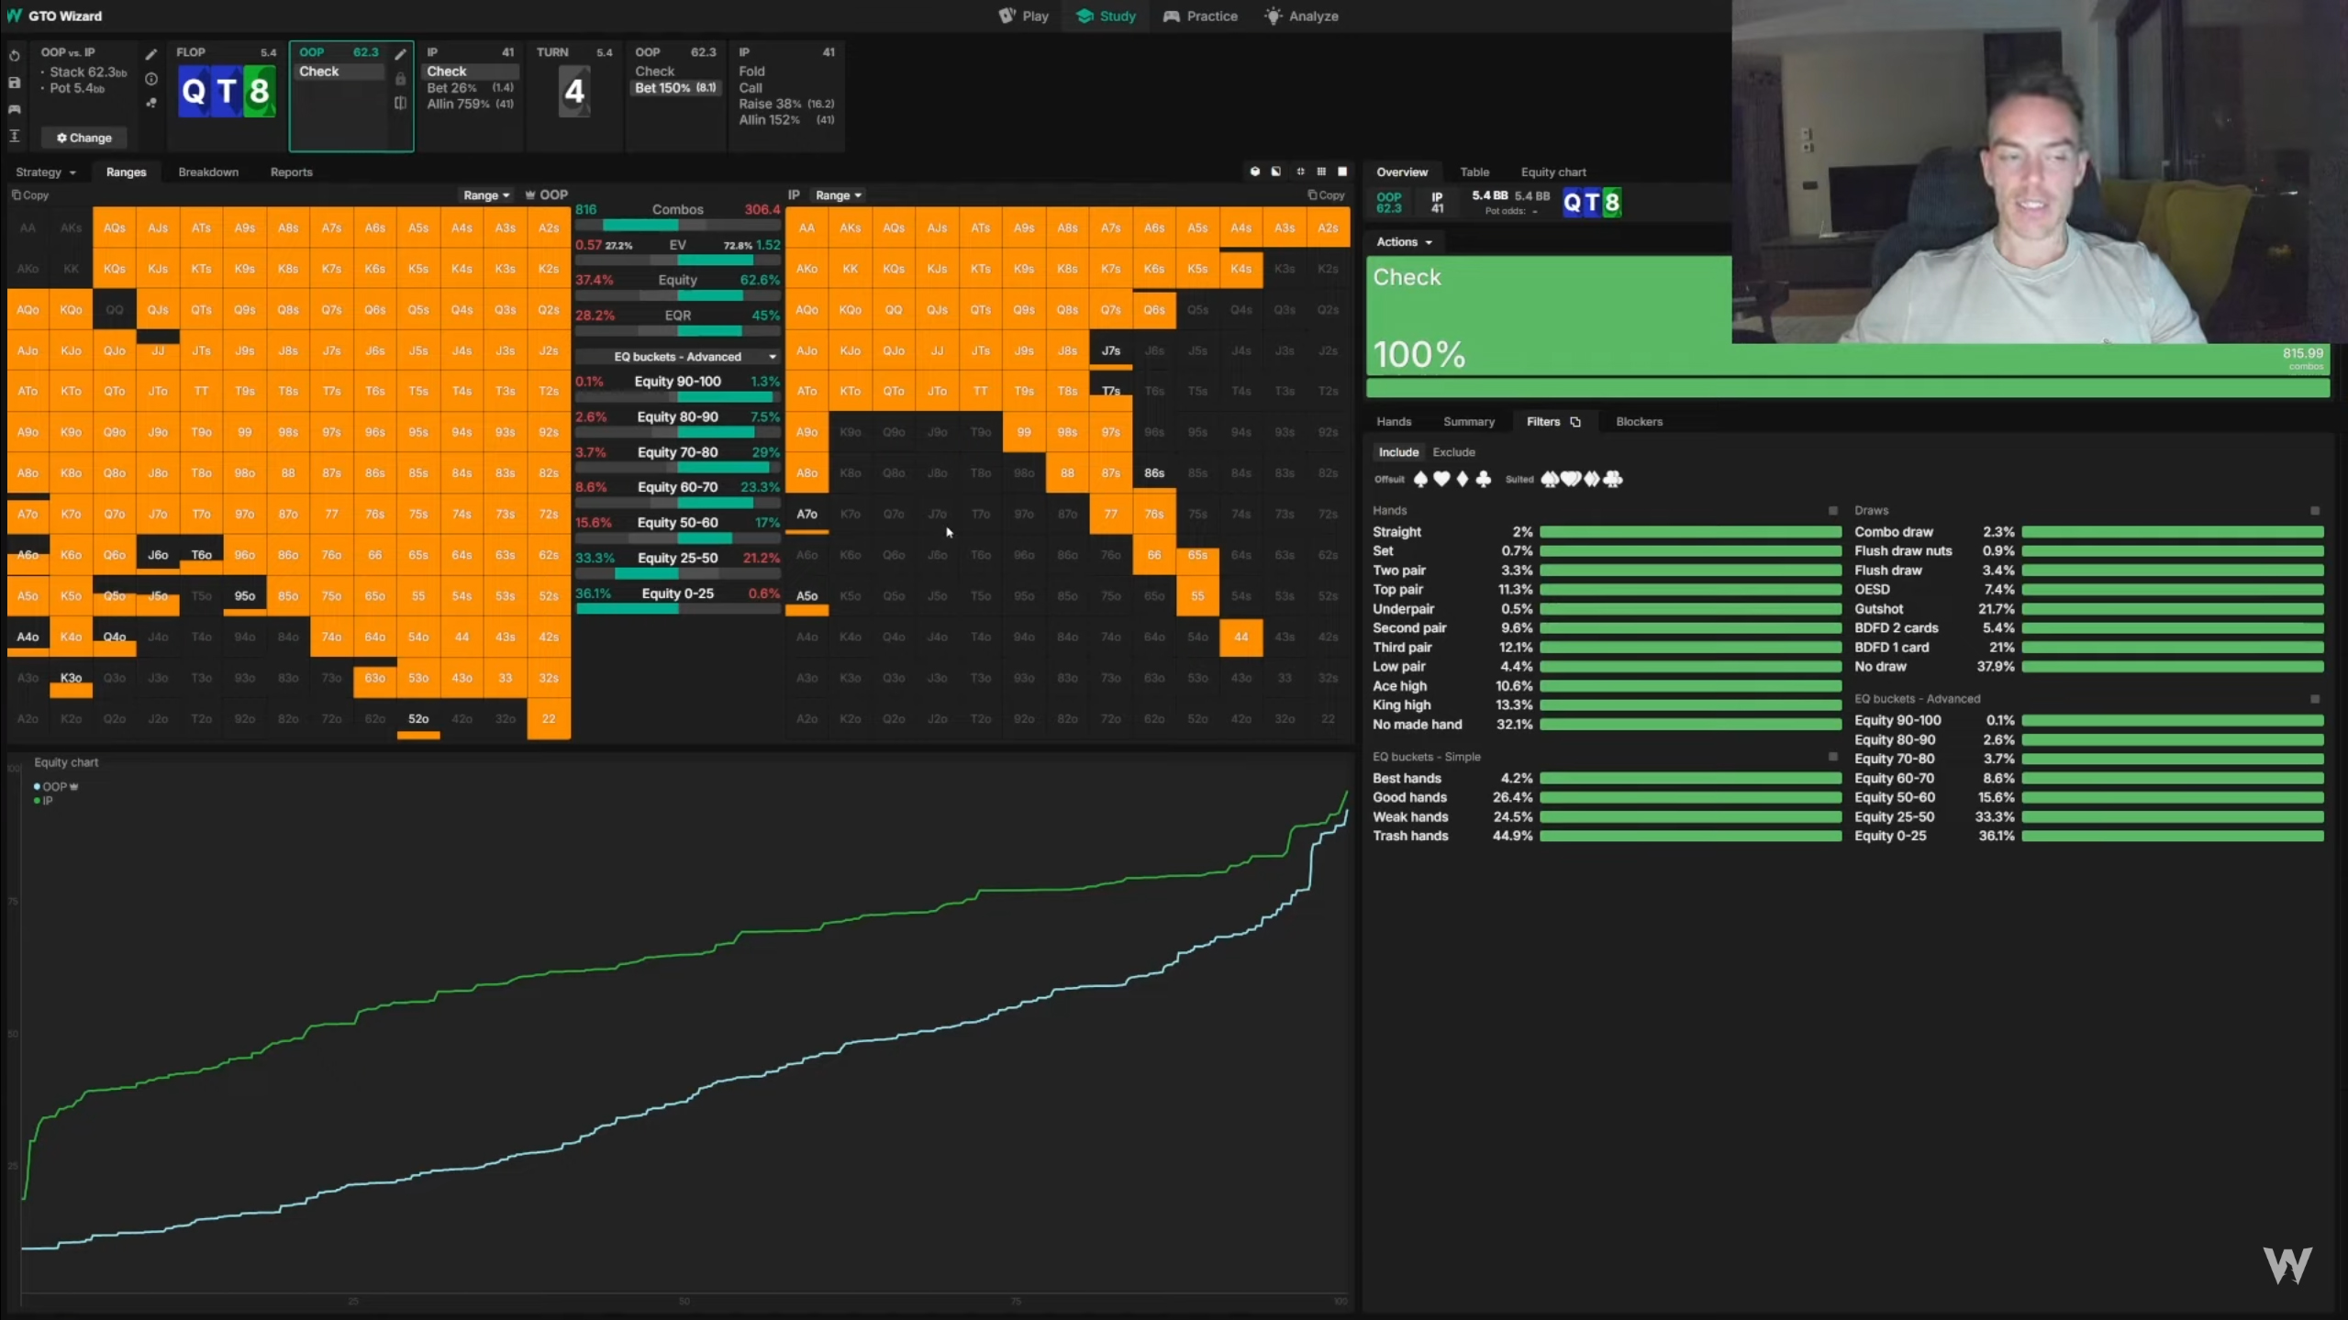The width and height of the screenshot is (2348, 1320).
Task: Toggle the square checkbox beside the Draws filter header
Action: [2314, 511]
